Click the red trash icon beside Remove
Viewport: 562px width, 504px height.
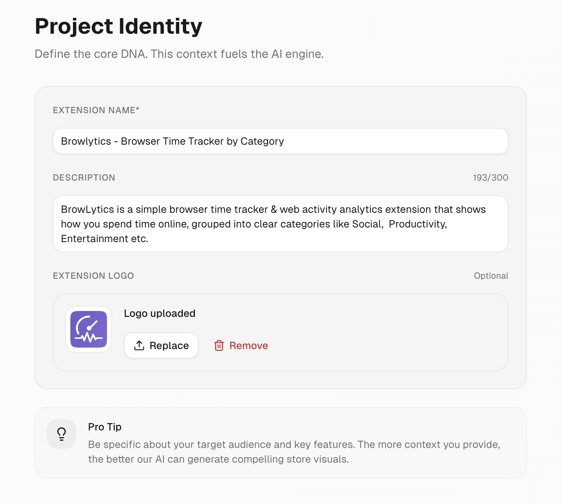coord(219,345)
